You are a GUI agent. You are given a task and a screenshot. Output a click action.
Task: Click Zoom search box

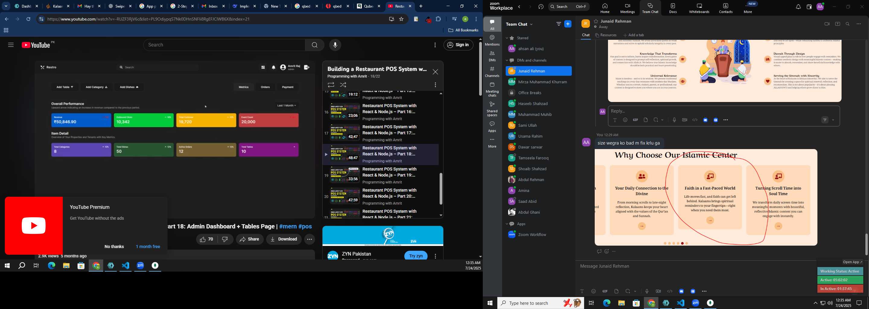pyautogui.click(x=569, y=7)
